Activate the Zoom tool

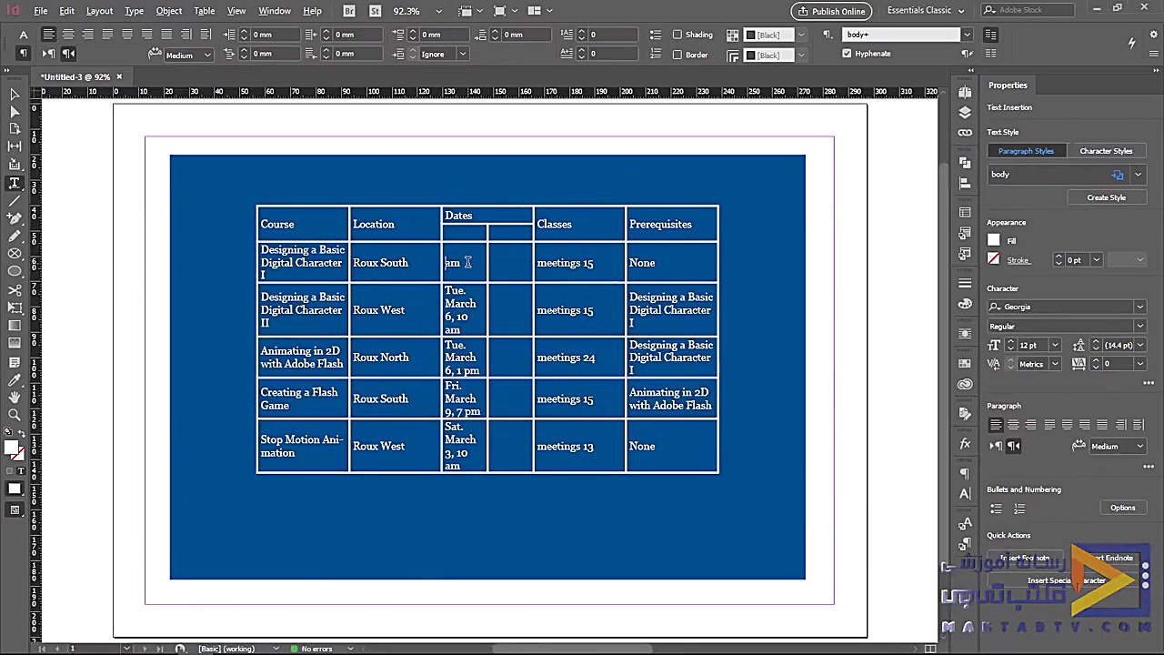click(x=15, y=416)
